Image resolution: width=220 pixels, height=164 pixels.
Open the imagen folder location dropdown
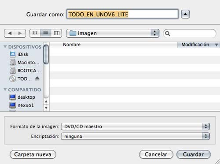(x=113, y=33)
